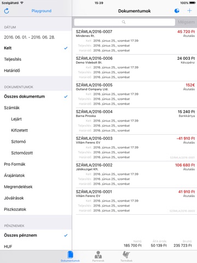Add a new document with plus icon
This screenshot has width=197, height=263.
pyautogui.click(x=189, y=11)
